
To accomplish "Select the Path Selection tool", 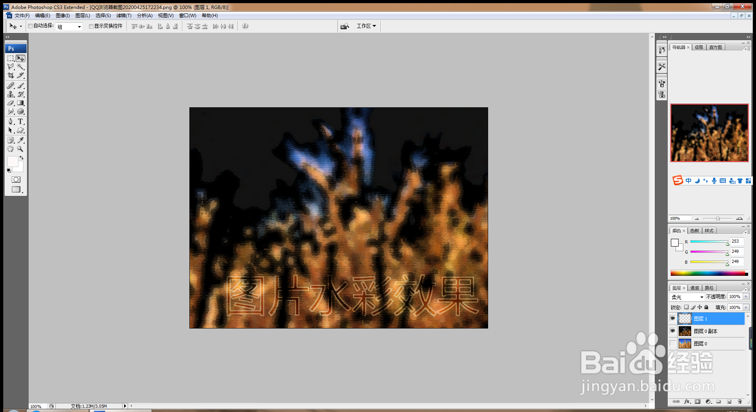I will coord(11,130).
